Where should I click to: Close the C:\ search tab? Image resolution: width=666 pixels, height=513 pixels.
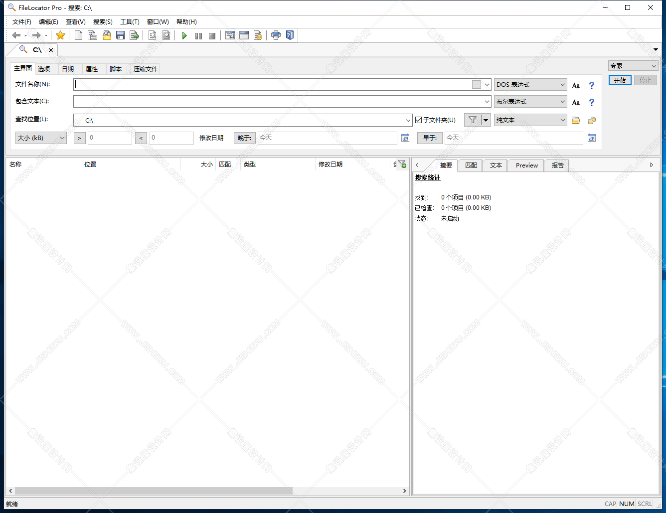click(x=51, y=50)
